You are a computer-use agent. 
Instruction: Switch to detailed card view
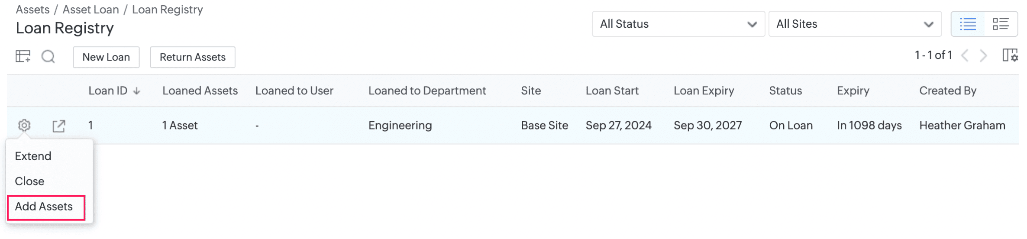(x=1001, y=24)
